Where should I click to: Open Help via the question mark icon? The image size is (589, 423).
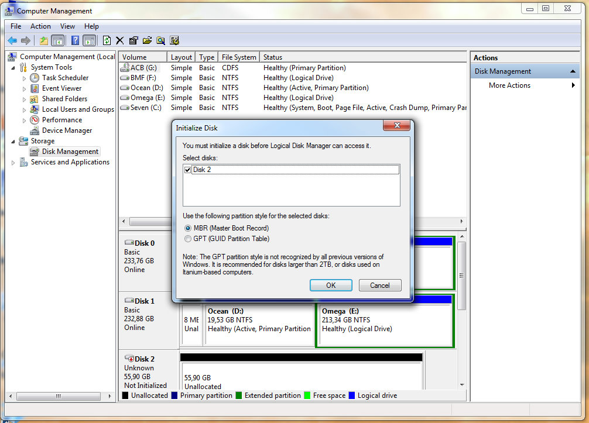75,40
